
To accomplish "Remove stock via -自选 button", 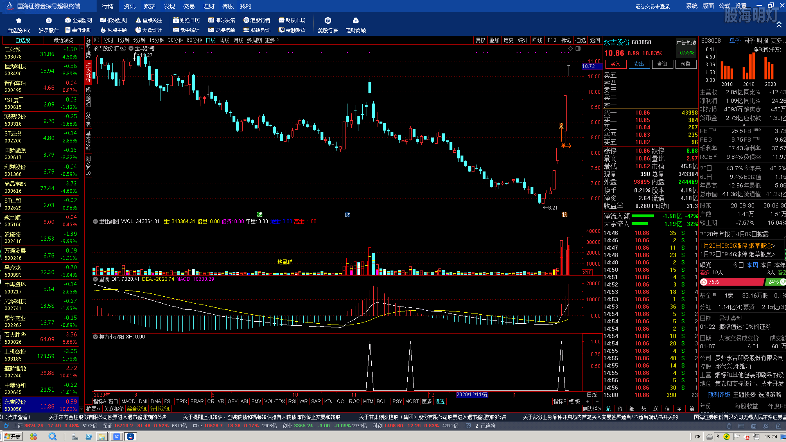I will pyautogui.click(x=580, y=40).
